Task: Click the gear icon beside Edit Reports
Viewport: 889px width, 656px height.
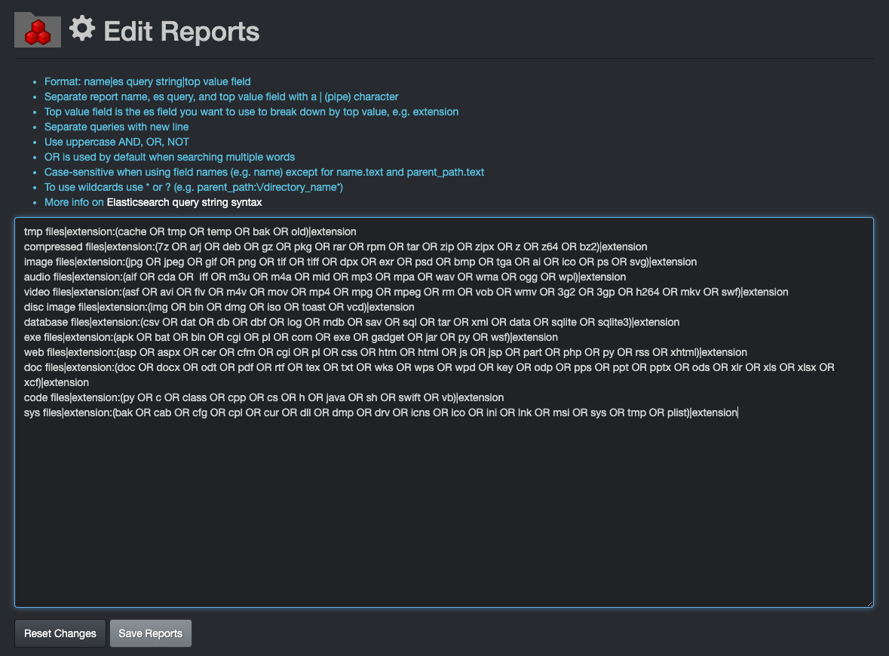Action: pyautogui.click(x=82, y=27)
